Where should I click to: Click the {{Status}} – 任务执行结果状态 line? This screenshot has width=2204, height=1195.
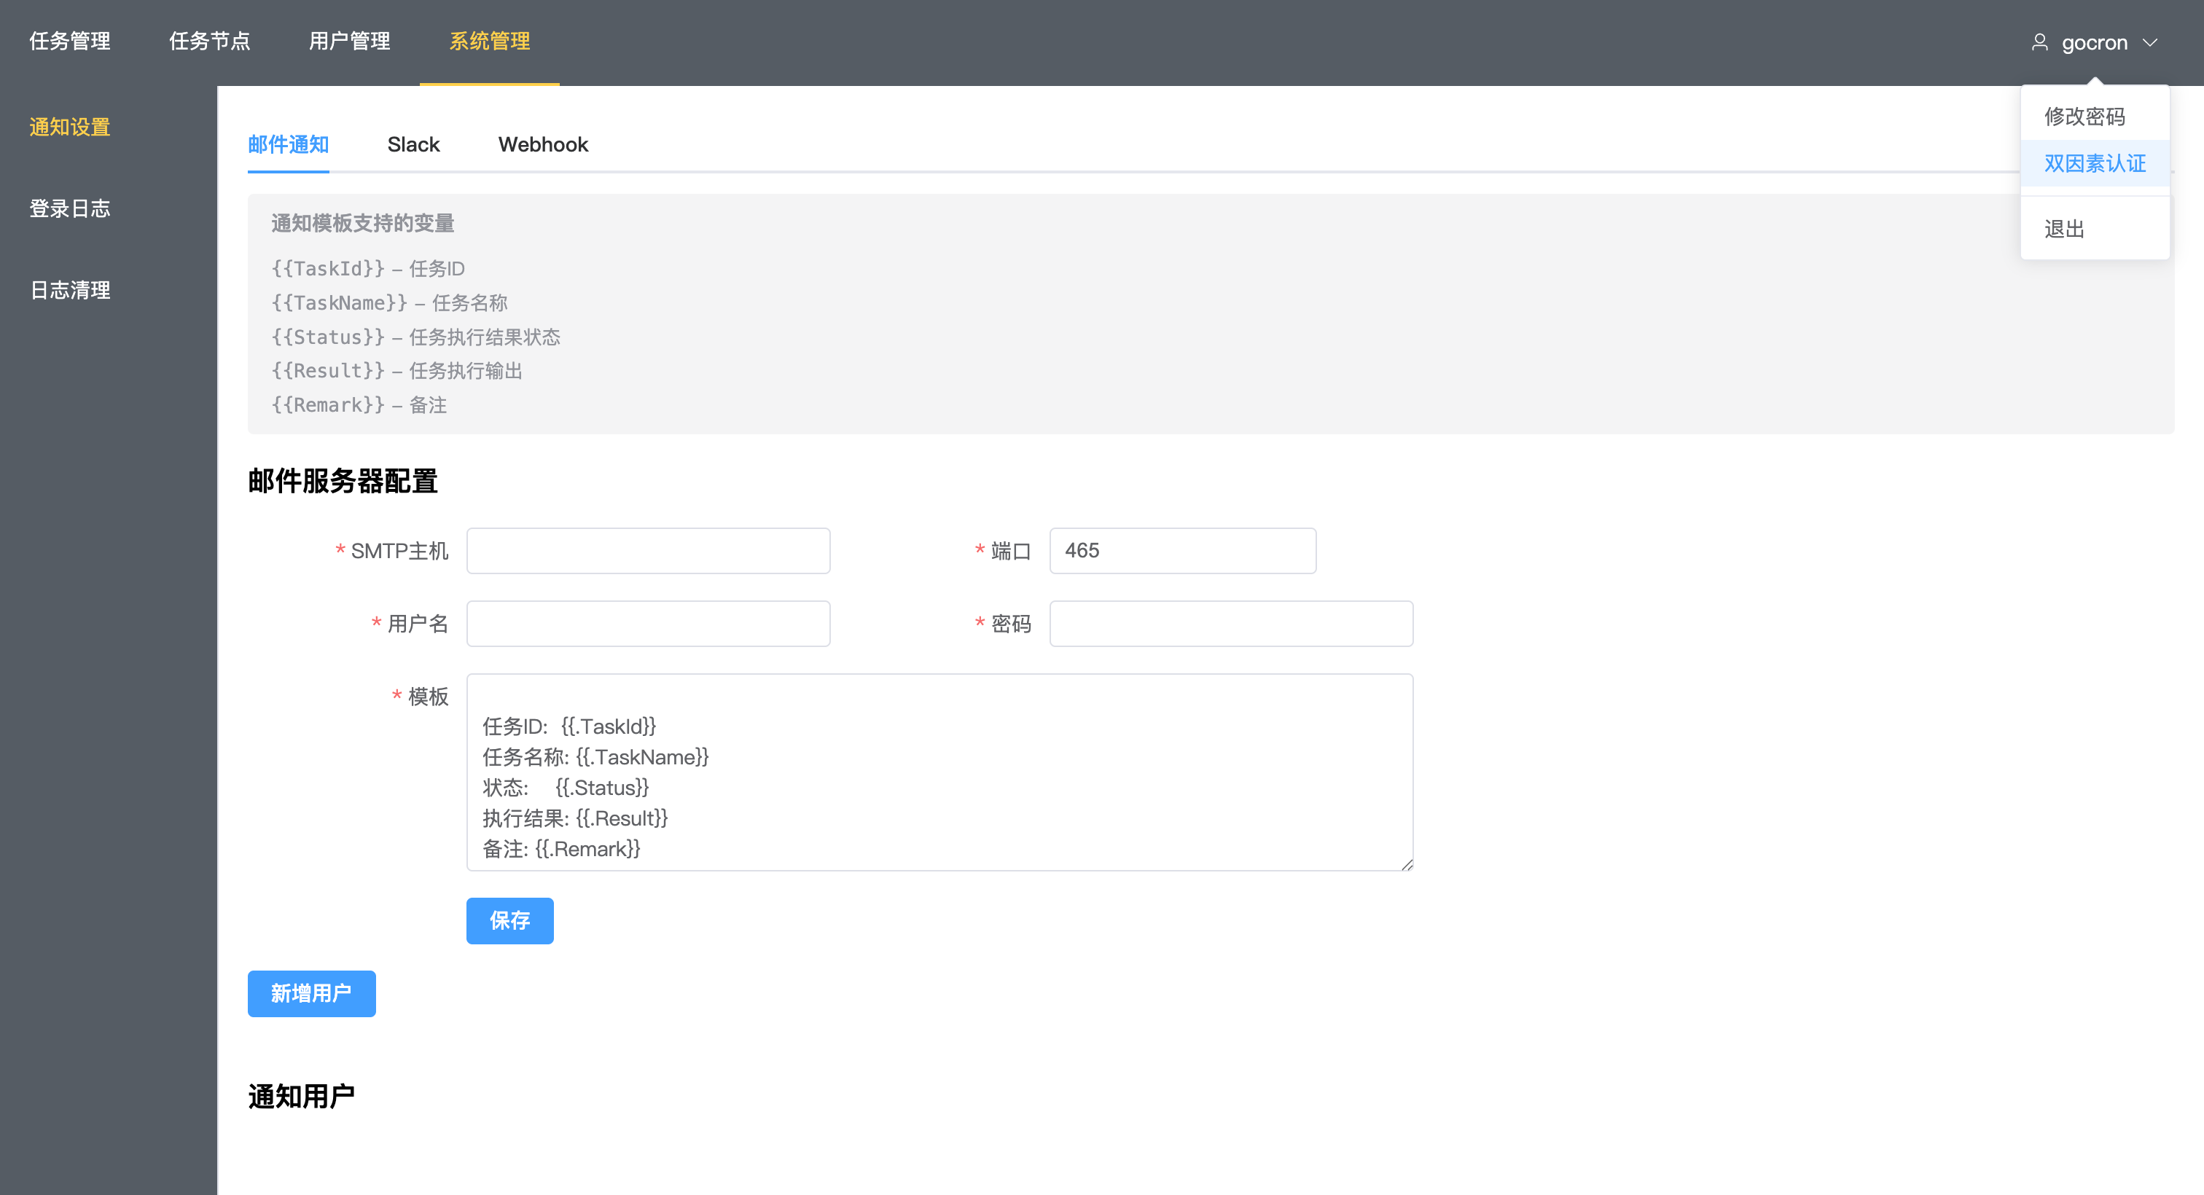pyautogui.click(x=416, y=337)
